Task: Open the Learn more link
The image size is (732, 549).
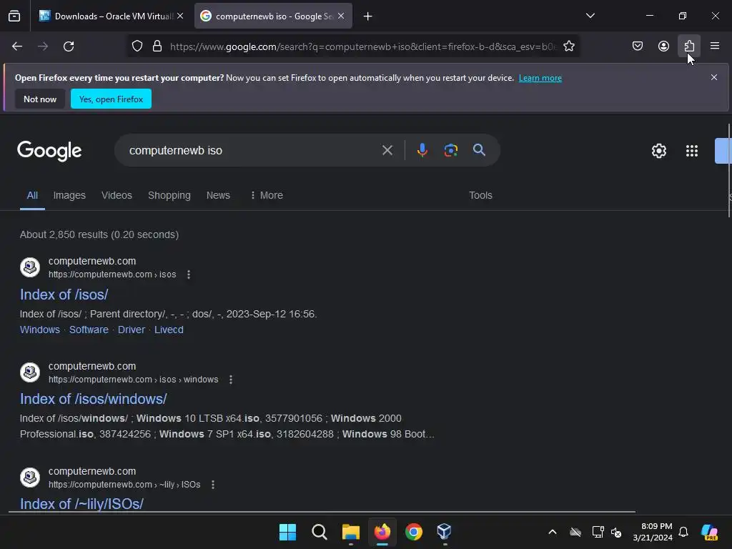Action: click(x=540, y=78)
